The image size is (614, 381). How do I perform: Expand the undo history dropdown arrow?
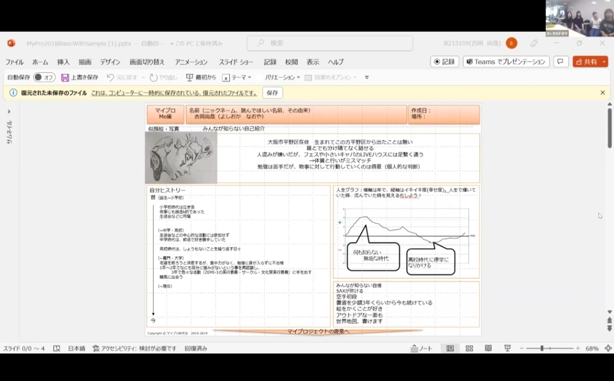click(x=143, y=77)
